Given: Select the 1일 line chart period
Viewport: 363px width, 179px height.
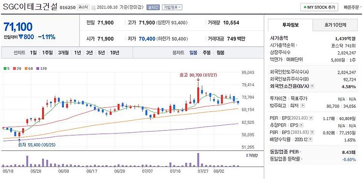Looking at the screenshot, I should 33,53.
